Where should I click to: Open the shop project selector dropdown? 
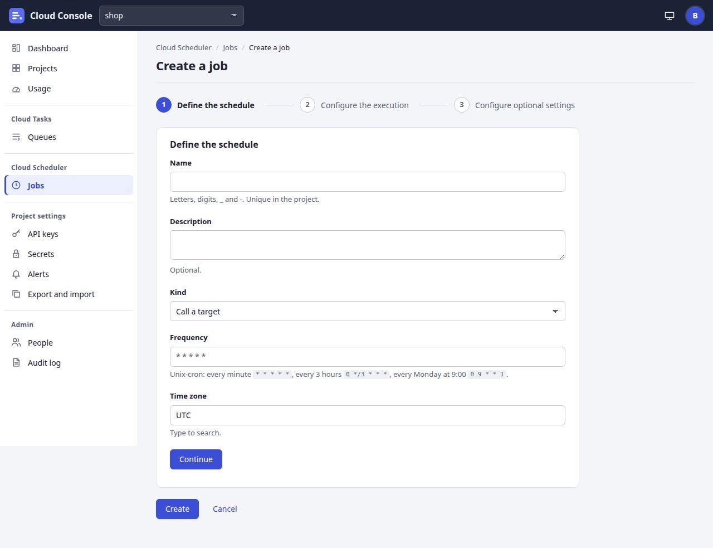[x=172, y=16]
